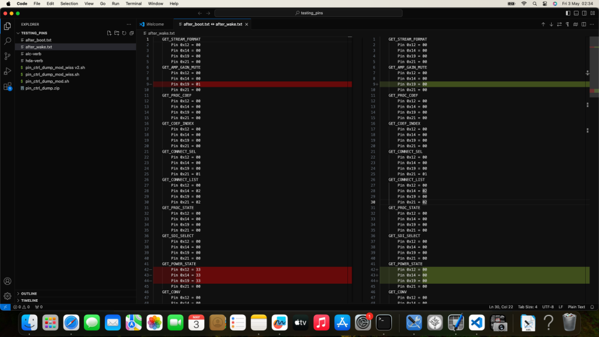This screenshot has width=599, height=337.
Task: Toggle whitespace trimming paragraph icon in diff
Action: pyautogui.click(x=567, y=24)
